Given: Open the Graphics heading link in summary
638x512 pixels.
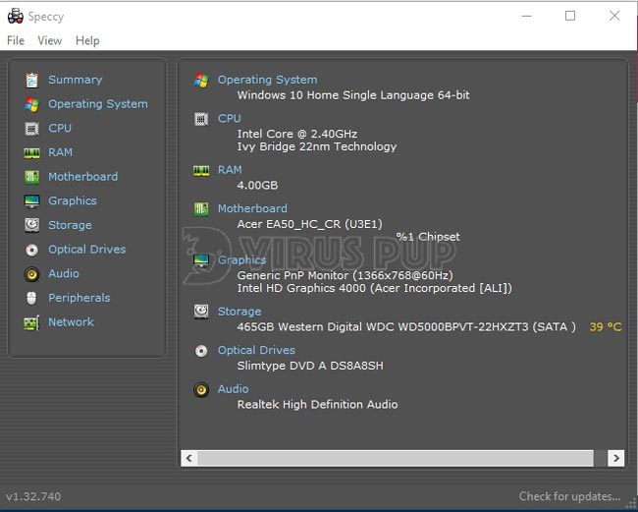Looking at the screenshot, I should click(x=242, y=259).
